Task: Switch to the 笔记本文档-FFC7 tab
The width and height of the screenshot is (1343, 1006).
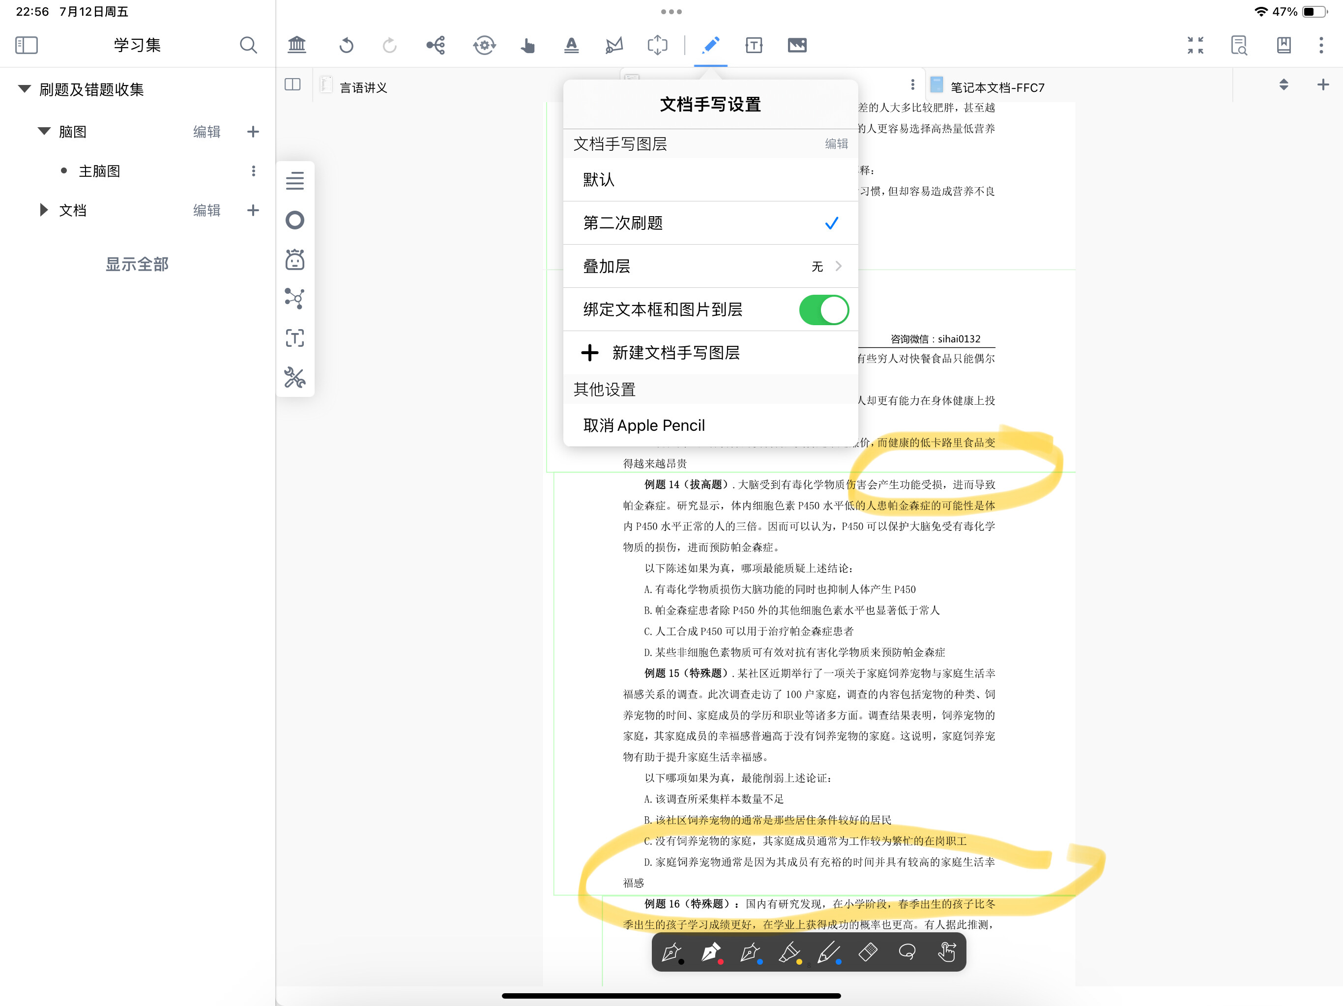Action: [997, 87]
